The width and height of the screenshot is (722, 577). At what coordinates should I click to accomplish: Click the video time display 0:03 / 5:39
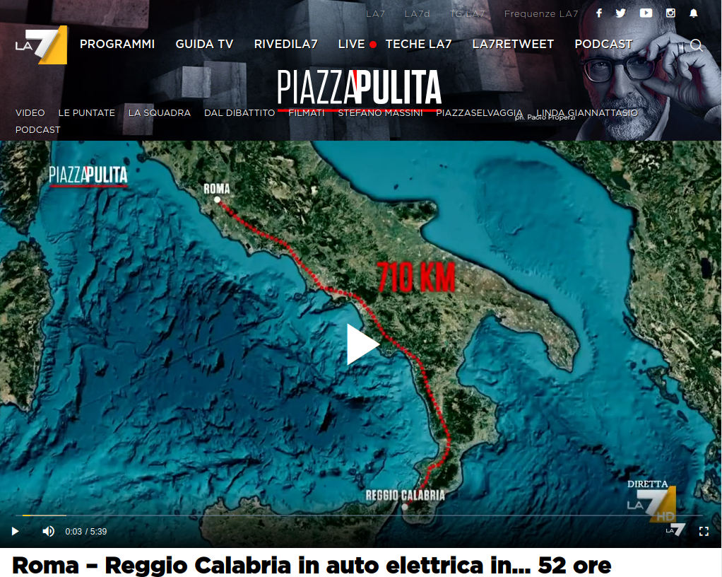86,531
